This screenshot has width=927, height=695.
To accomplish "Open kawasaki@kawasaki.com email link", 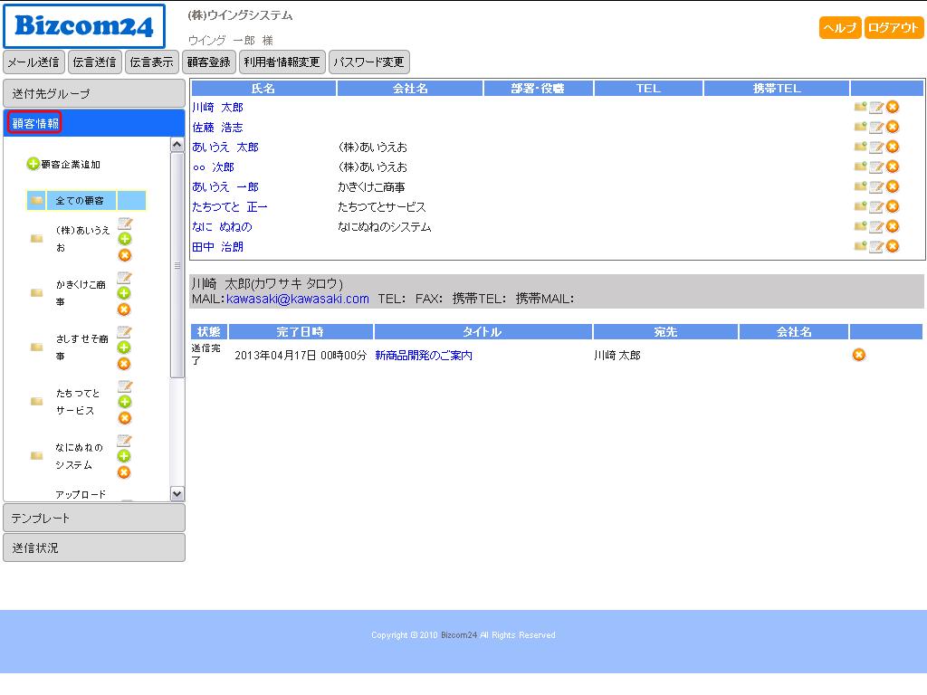I will coord(298,299).
